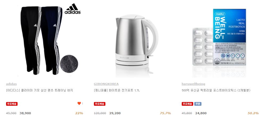
Task: Click the 무료배송 badge under adidas pants
Action: pyautogui.click(x=12, y=104)
